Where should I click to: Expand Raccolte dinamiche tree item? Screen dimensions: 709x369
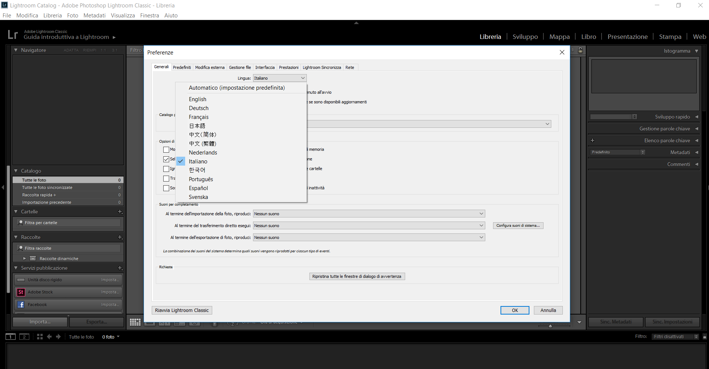pos(24,259)
